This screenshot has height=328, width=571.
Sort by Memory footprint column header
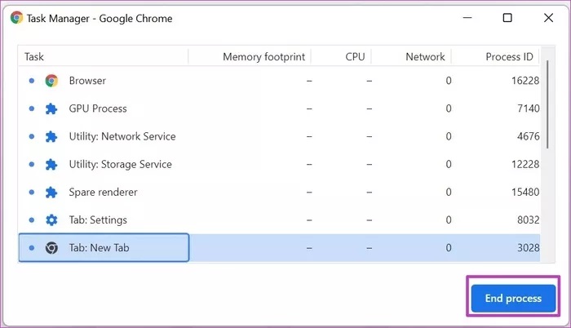263,56
